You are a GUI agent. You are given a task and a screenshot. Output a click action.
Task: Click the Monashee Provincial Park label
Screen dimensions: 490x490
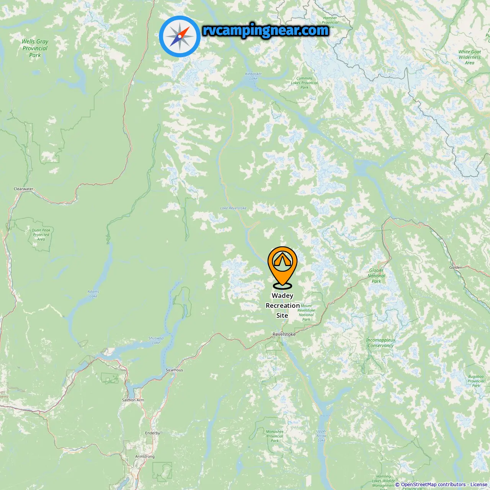pos(275,436)
